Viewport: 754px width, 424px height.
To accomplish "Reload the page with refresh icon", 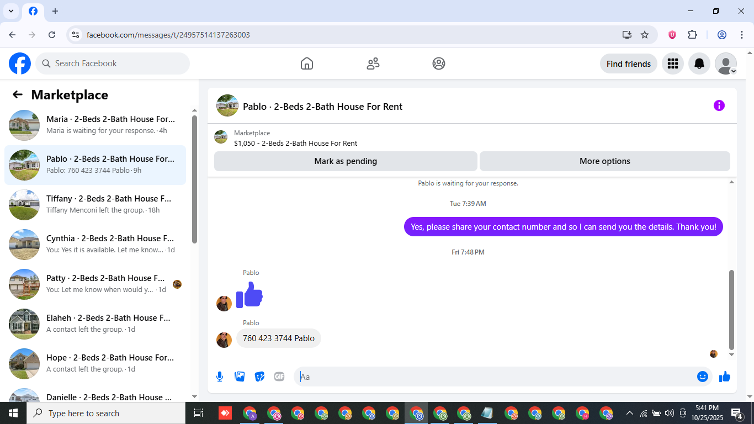I will pyautogui.click(x=52, y=35).
